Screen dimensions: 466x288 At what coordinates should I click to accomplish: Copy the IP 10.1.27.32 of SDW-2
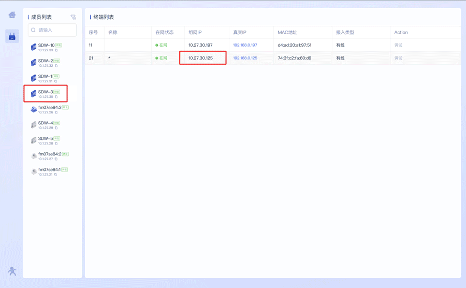coord(56,66)
